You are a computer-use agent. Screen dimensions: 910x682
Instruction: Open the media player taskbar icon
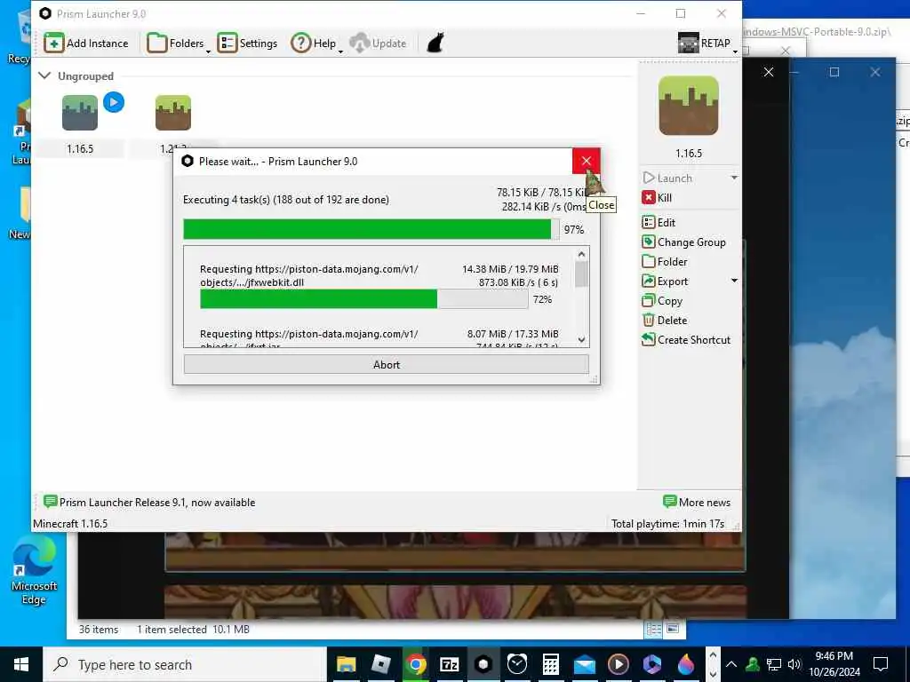(619, 664)
